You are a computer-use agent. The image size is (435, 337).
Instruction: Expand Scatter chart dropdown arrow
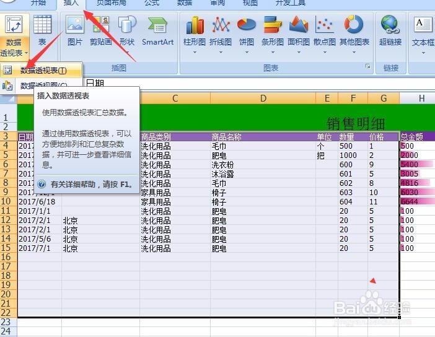325,53
